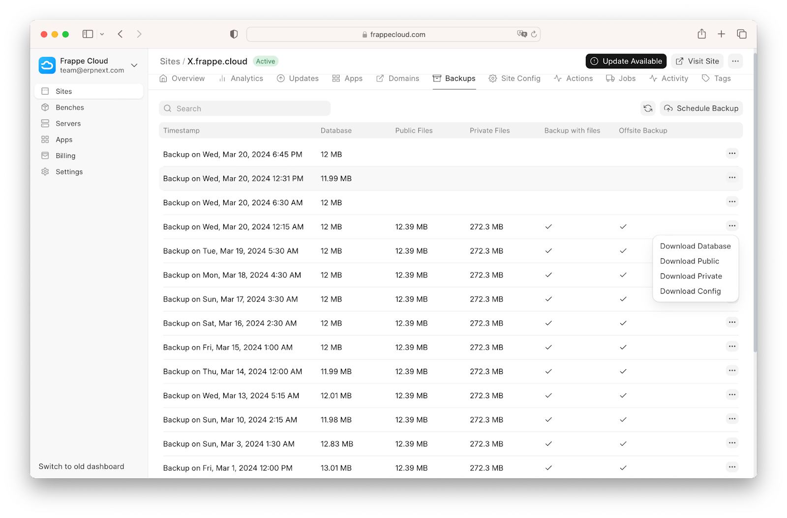This screenshot has height=518, width=787.
Task: Switch to the Site Config tab
Action: tap(515, 79)
